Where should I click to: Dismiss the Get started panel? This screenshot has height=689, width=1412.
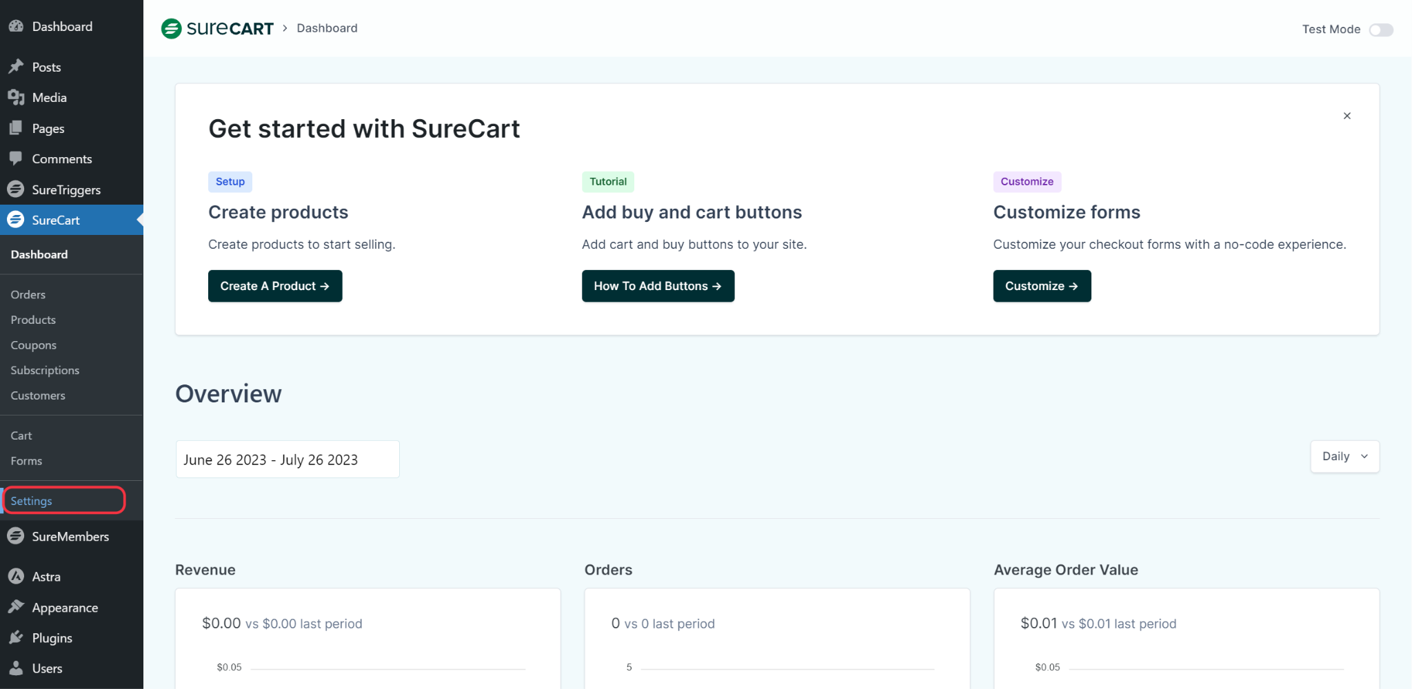(1347, 116)
